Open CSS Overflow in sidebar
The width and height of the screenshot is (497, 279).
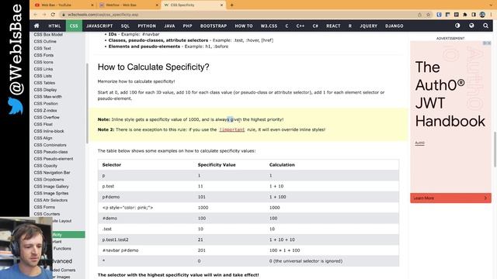click(47, 117)
